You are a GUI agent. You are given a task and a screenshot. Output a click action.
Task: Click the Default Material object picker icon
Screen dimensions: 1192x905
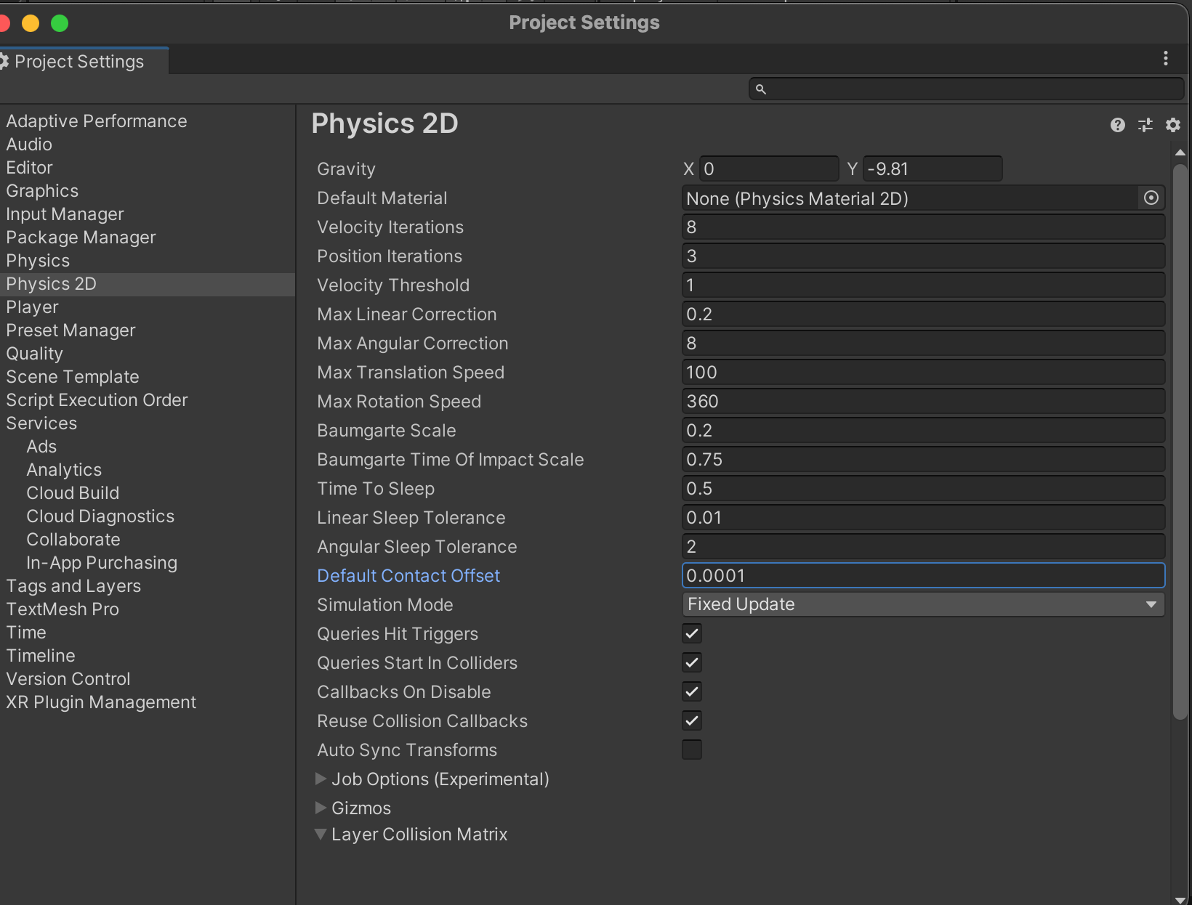1151,198
